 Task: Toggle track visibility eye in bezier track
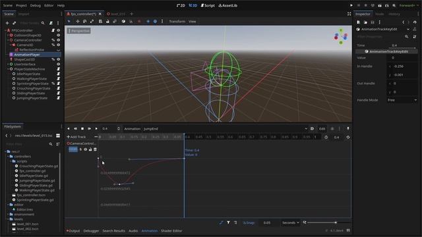coord(85,149)
